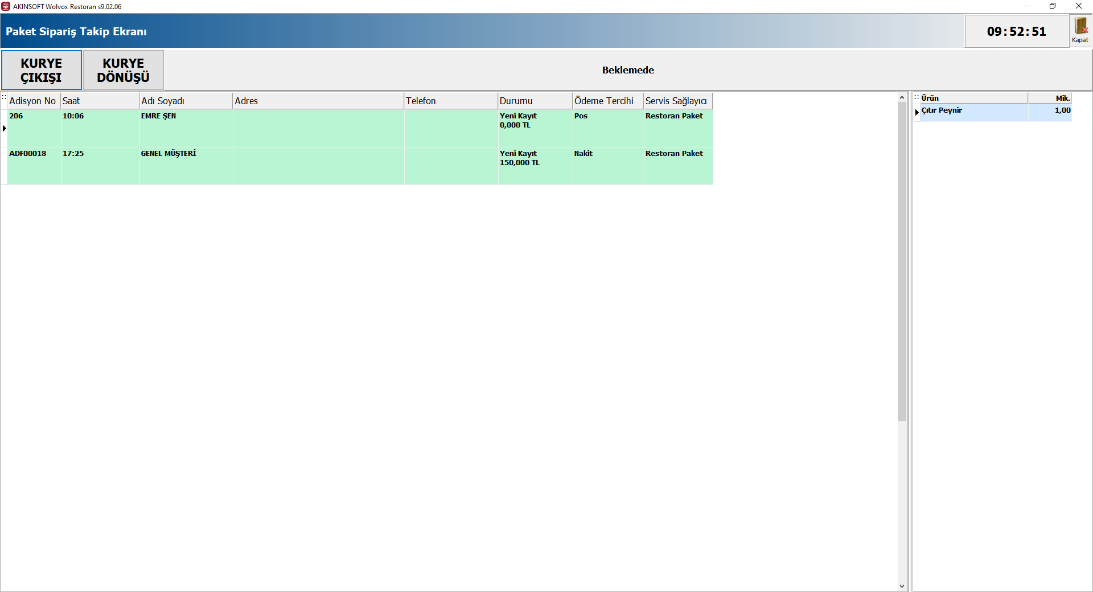1093x592 pixels.
Task: Select order number 206 cell
Action: 34,128
